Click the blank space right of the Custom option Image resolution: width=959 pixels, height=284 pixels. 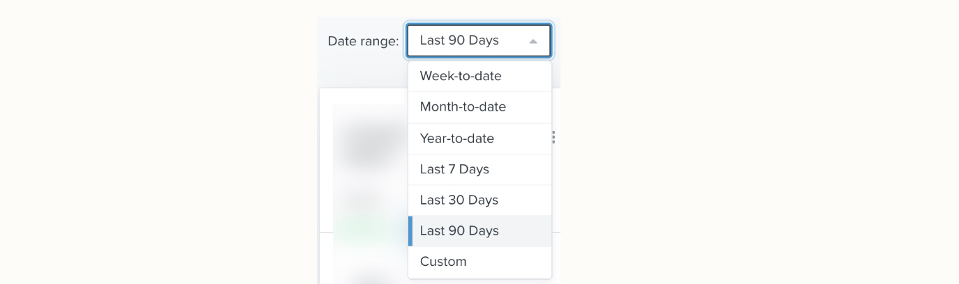coord(516,262)
